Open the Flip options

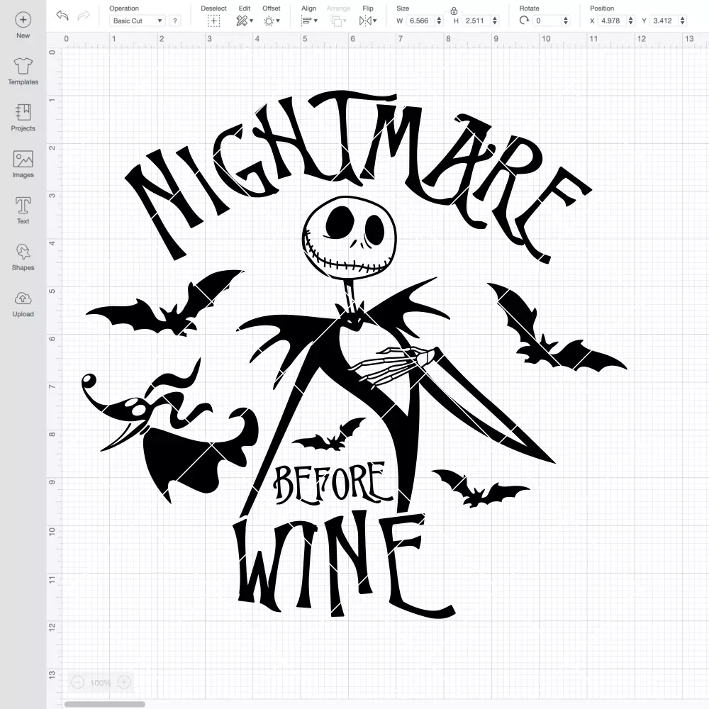pyautogui.click(x=368, y=21)
